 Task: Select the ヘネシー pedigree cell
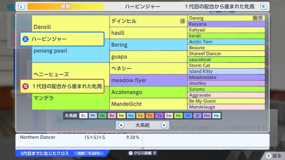pos(148,68)
